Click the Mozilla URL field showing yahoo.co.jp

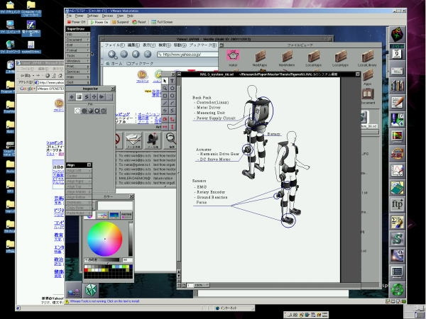coord(187,55)
